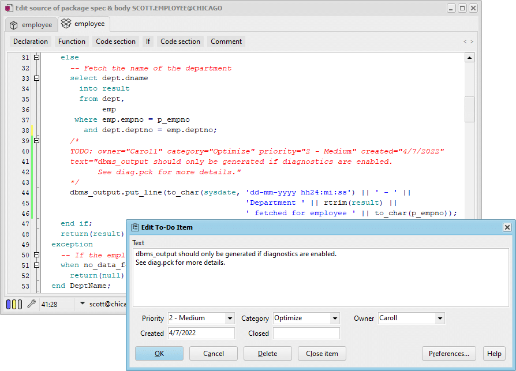Click 'into result' on line 34

104,88
